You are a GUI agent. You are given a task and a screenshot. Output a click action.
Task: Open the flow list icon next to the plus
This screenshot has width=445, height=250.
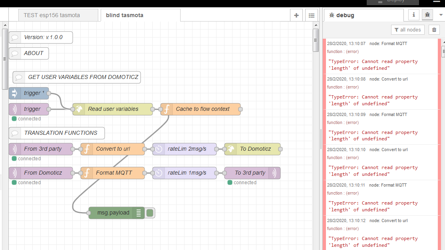click(x=312, y=15)
